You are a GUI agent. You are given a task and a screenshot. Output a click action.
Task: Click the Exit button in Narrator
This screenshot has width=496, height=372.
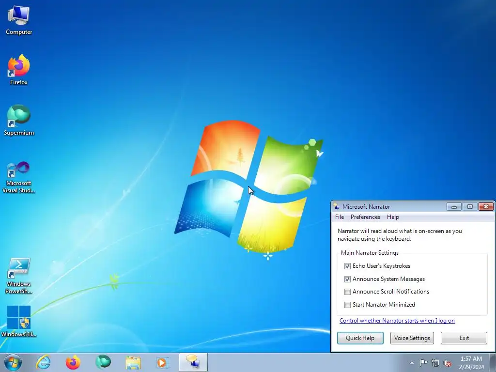click(x=464, y=338)
